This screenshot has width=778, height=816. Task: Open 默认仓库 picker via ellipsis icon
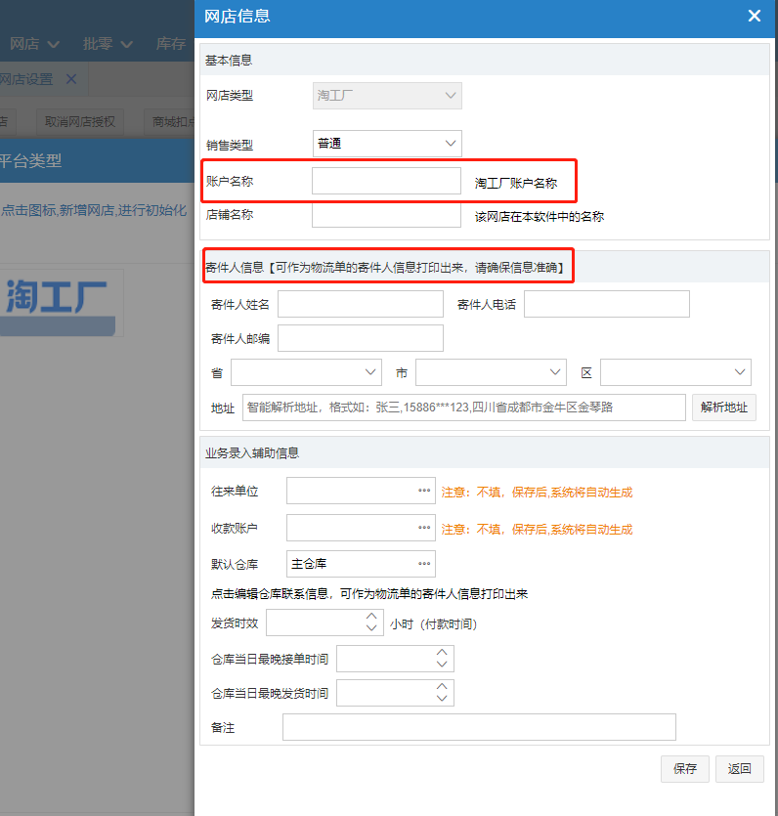(424, 564)
